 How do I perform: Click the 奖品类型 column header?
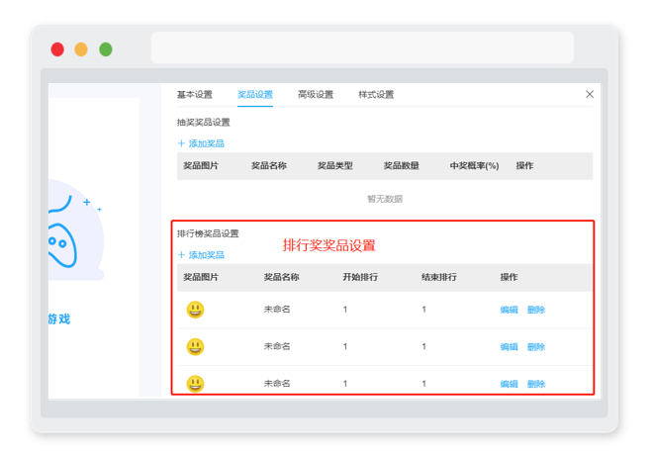(x=335, y=166)
